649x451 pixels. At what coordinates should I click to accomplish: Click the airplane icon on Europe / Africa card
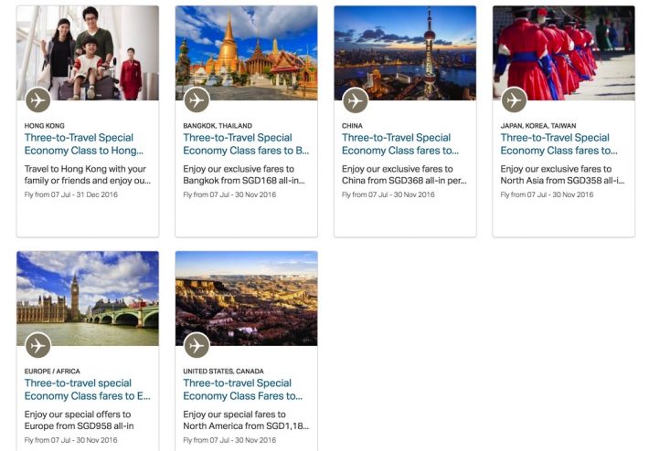click(x=38, y=346)
